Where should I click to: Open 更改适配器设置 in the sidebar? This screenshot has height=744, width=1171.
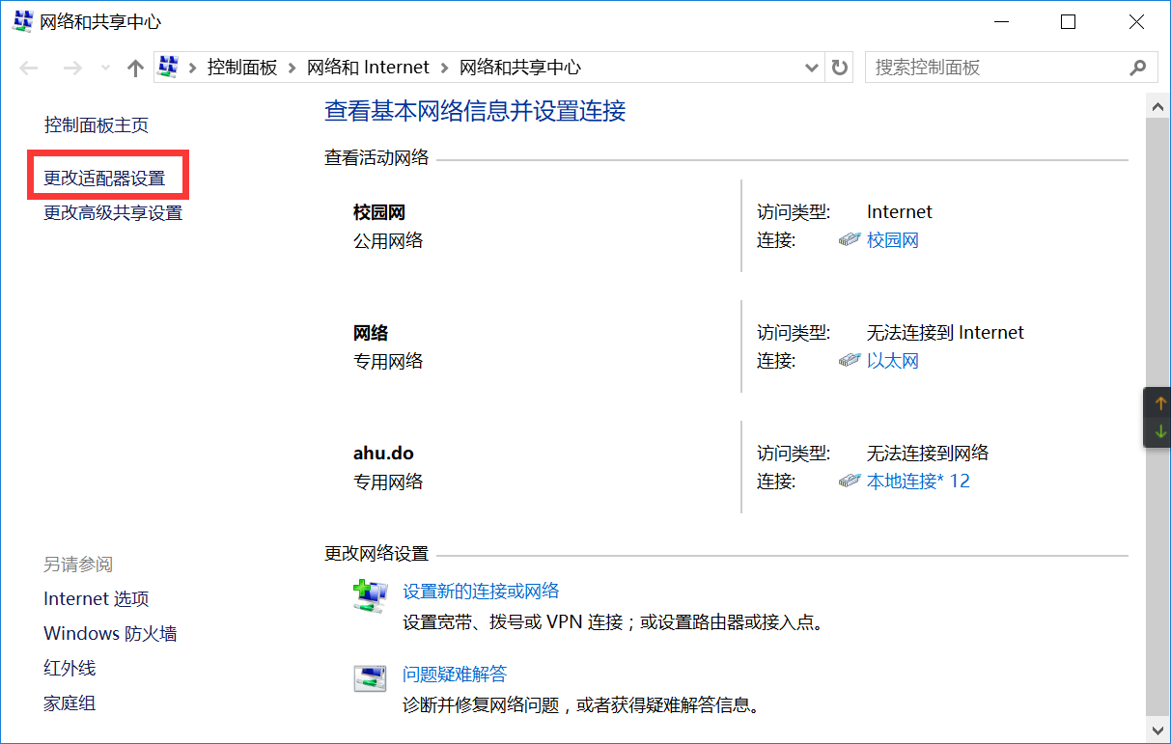106,176
